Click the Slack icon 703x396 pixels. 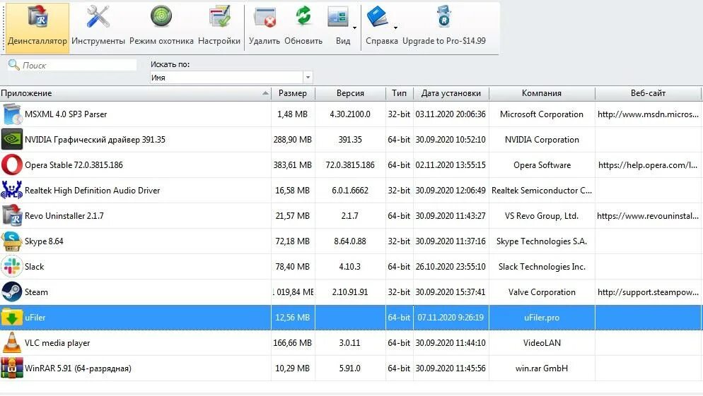[x=12, y=267]
